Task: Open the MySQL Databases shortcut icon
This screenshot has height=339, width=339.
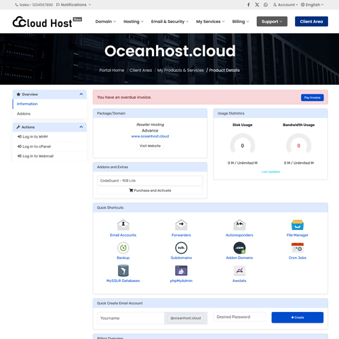Action: [x=123, y=271]
